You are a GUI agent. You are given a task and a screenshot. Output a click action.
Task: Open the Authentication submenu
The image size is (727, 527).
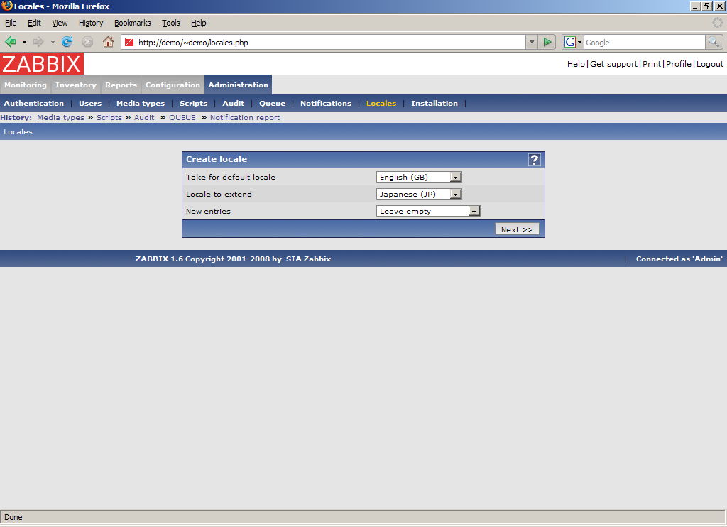pyautogui.click(x=34, y=104)
